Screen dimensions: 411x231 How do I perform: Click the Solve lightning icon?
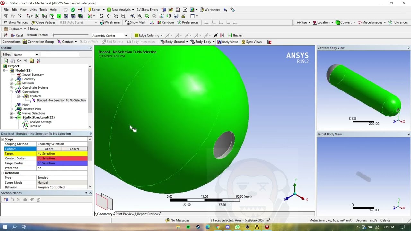click(90, 10)
